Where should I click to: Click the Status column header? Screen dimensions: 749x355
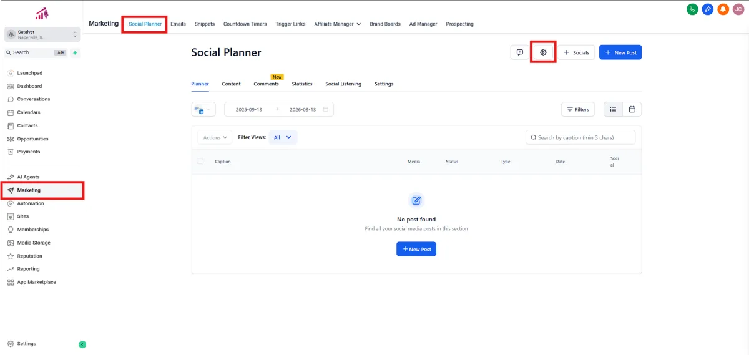pyautogui.click(x=452, y=162)
